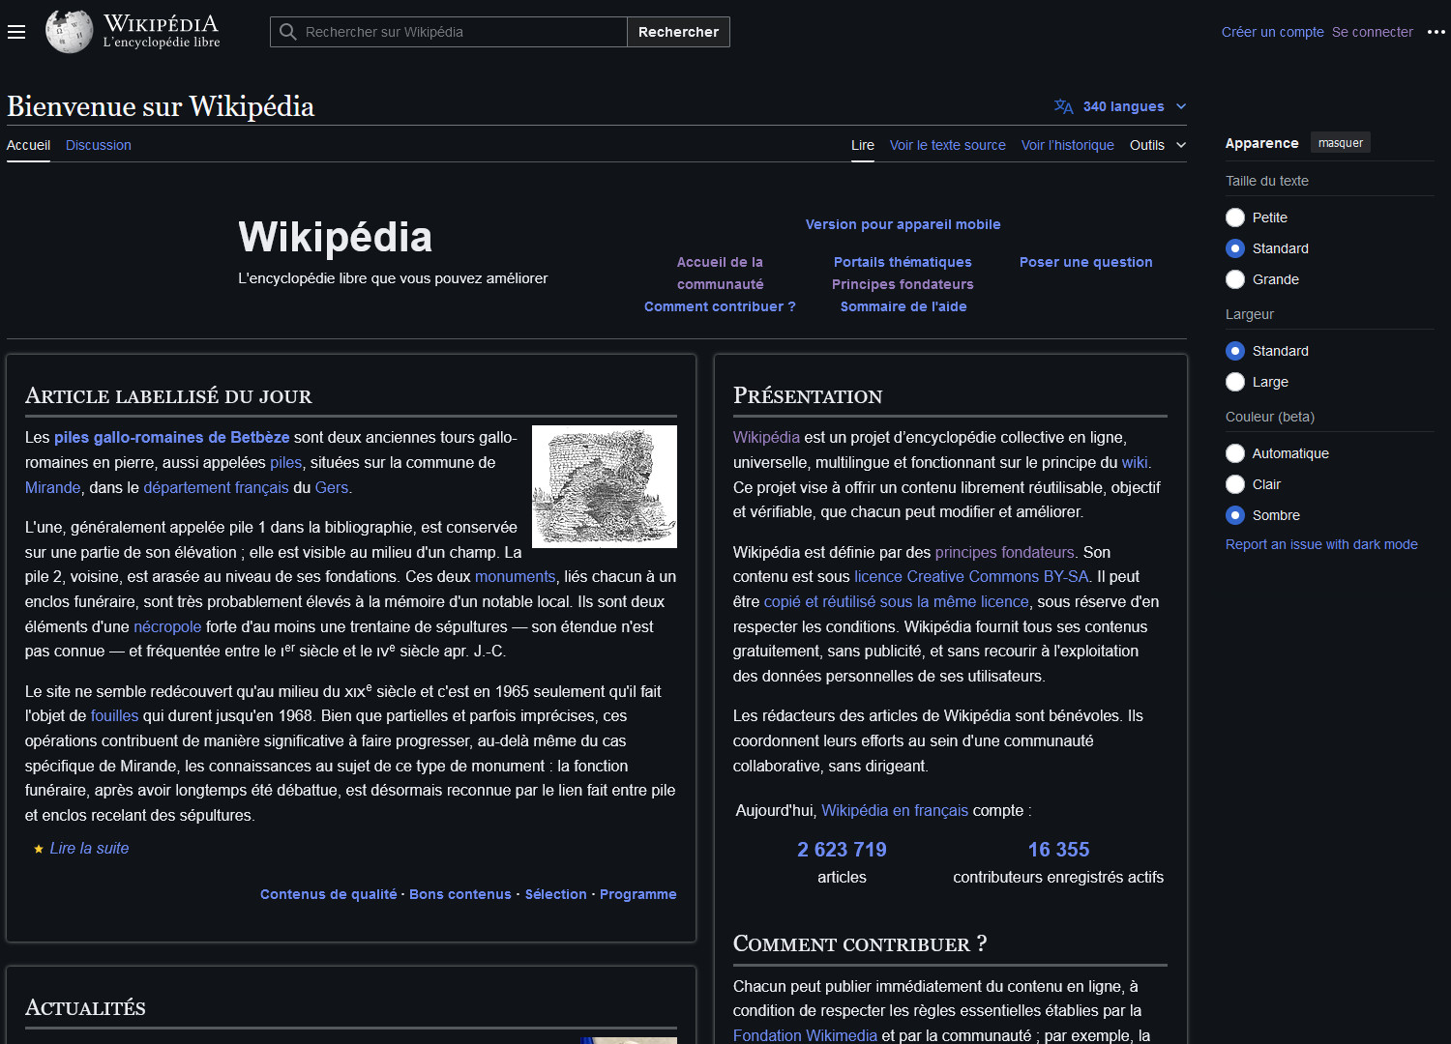Switch to the Accueil tab
Image resolution: width=1451 pixels, height=1044 pixels.
(x=28, y=145)
